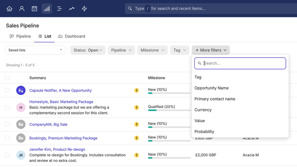The height and width of the screenshot is (167, 297).
Task: Switch to the Pipeline view tab
Action: click(20, 36)
